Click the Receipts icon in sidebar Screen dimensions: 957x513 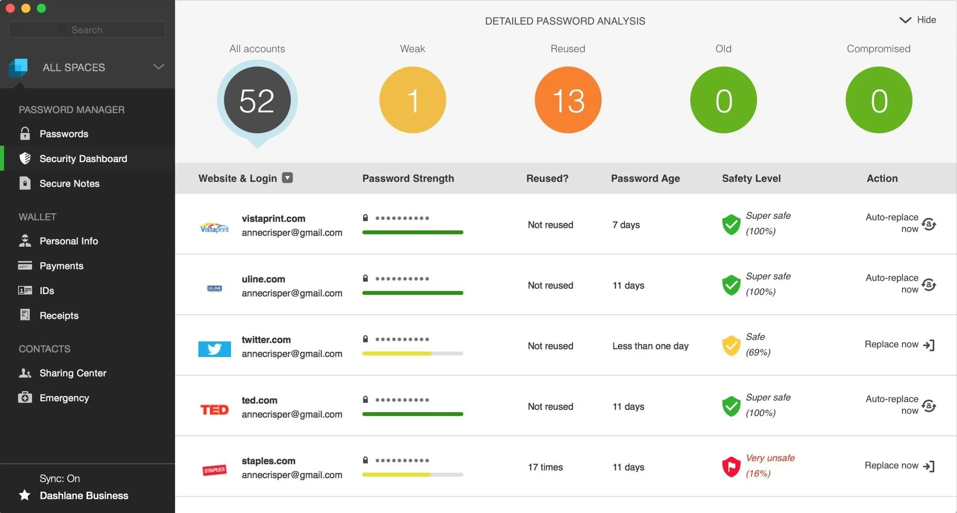25,315
